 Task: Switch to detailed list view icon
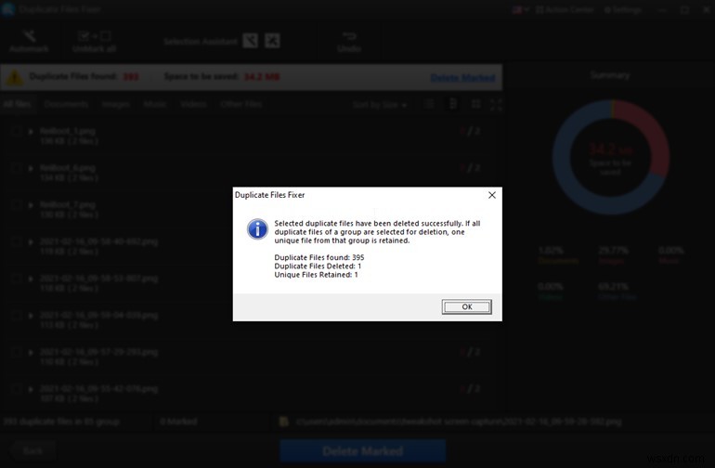click(429, 104)
